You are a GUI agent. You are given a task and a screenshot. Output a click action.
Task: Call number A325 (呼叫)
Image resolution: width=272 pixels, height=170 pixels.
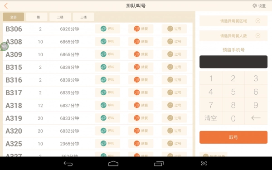coord(107,143)
